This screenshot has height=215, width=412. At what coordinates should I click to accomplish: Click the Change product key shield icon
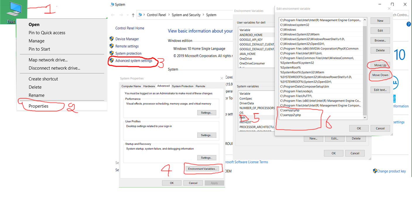(x=375, y=171)
